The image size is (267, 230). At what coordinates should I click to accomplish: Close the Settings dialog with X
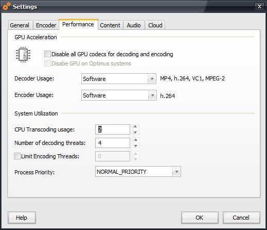(x=259, y=7)
